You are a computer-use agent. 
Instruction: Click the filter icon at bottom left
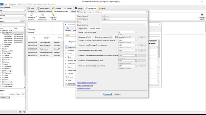click(24, 112)
